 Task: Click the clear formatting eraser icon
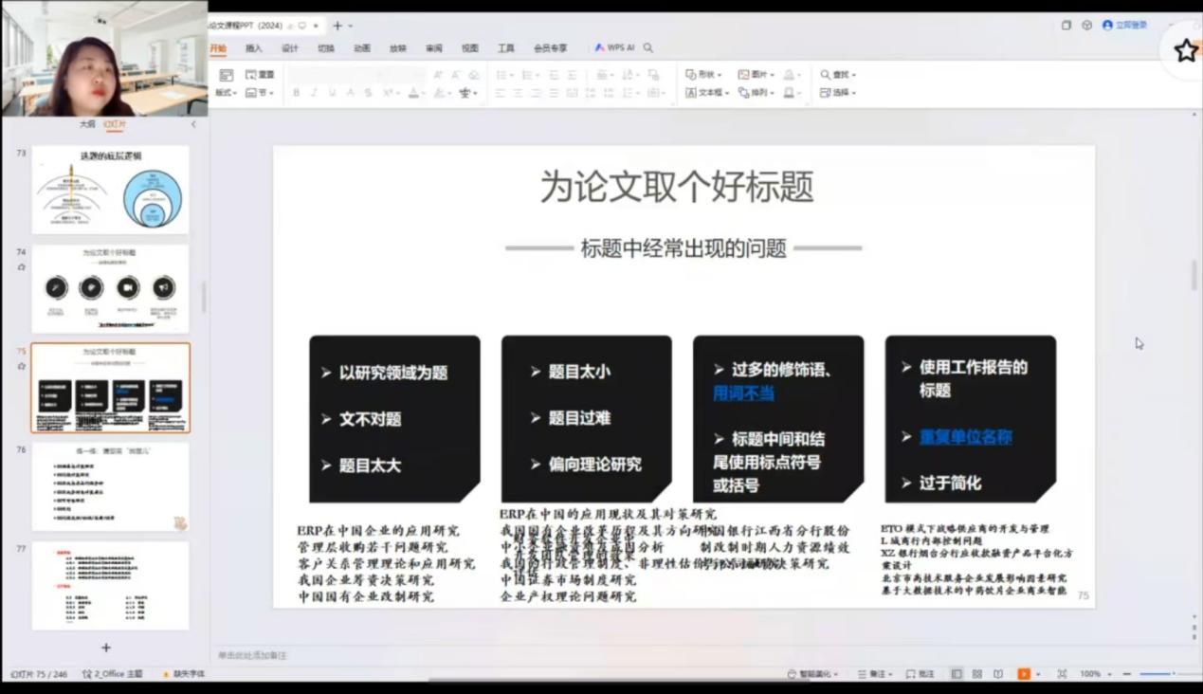tap(474, 75)
